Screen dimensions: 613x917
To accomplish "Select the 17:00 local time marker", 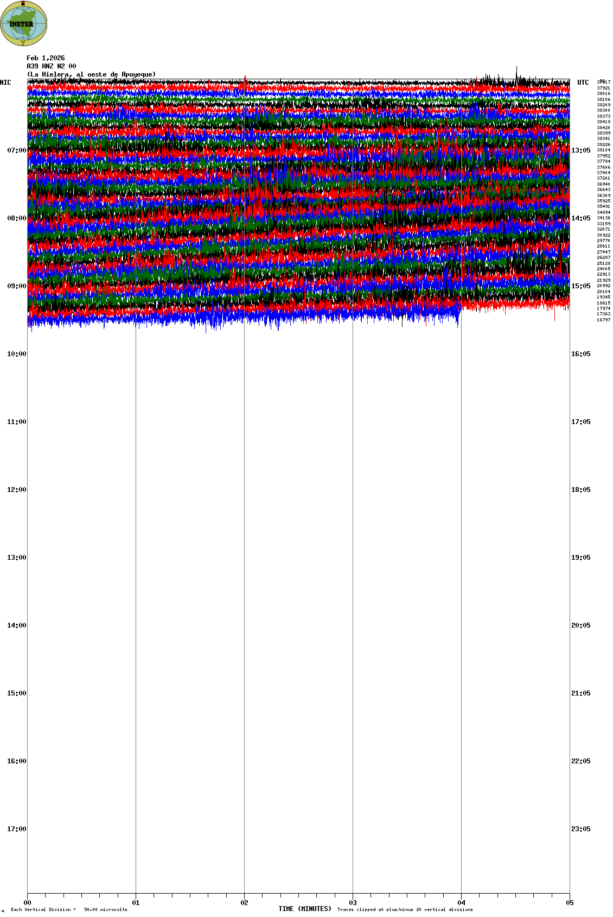I will 16,829.
